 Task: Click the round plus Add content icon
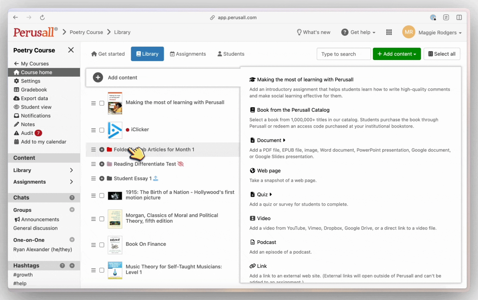pyautogui.click(x=98, y=77)
